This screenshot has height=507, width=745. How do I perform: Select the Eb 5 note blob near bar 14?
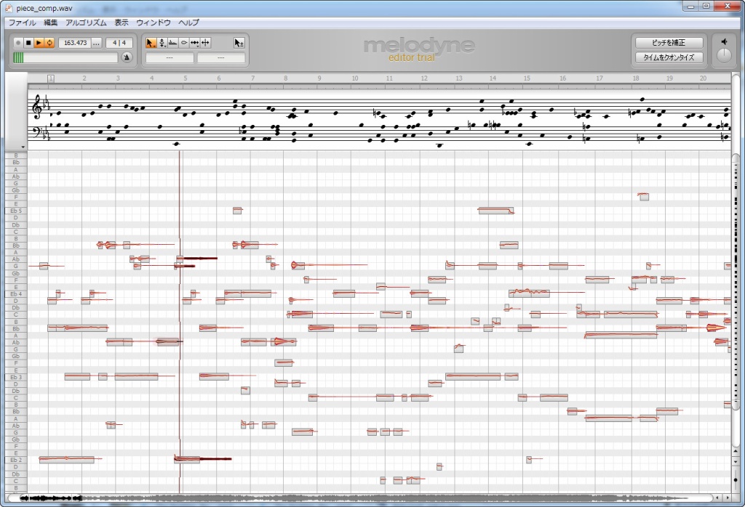pos(495,211)
